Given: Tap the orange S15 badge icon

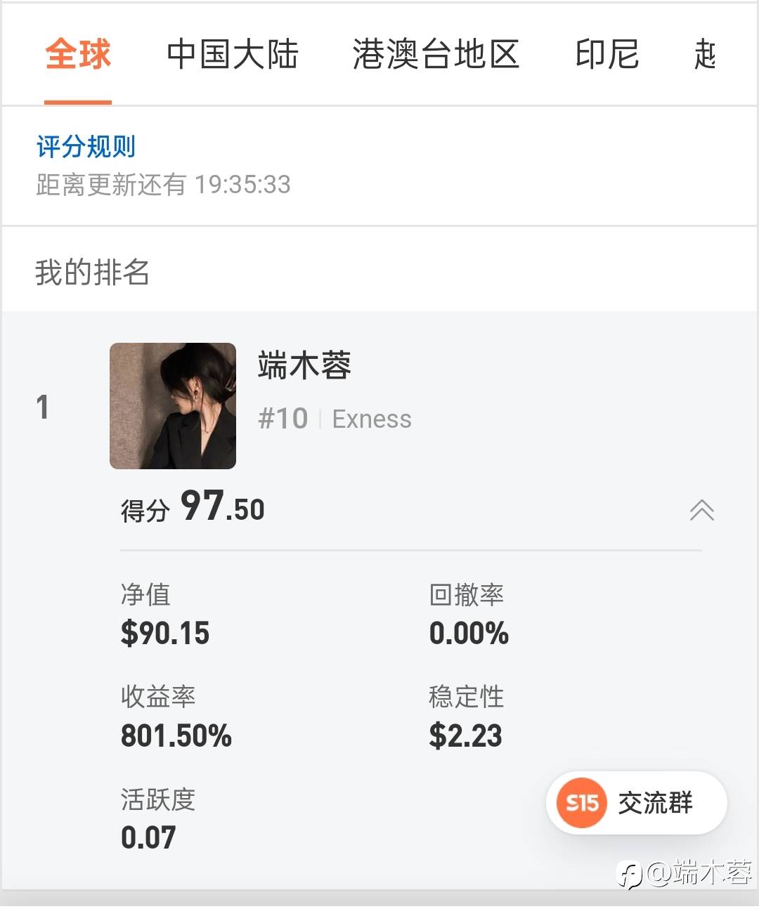Looking at the screenshot, I should point(582,802).
